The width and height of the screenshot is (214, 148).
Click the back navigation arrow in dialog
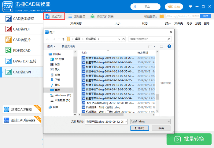pyautogui.click(x=47, y=39)
